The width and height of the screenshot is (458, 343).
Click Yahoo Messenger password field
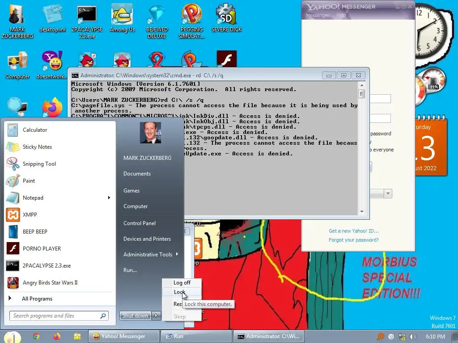pos(380,118)
